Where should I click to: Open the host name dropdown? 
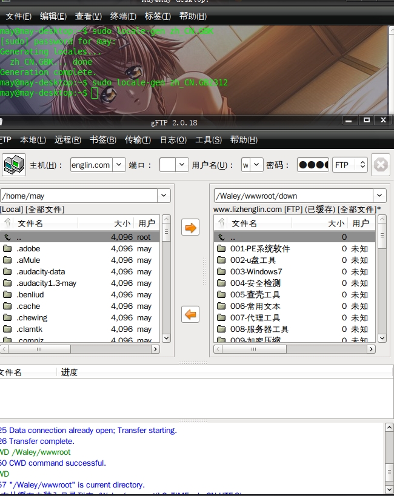[x=119, y=165]
